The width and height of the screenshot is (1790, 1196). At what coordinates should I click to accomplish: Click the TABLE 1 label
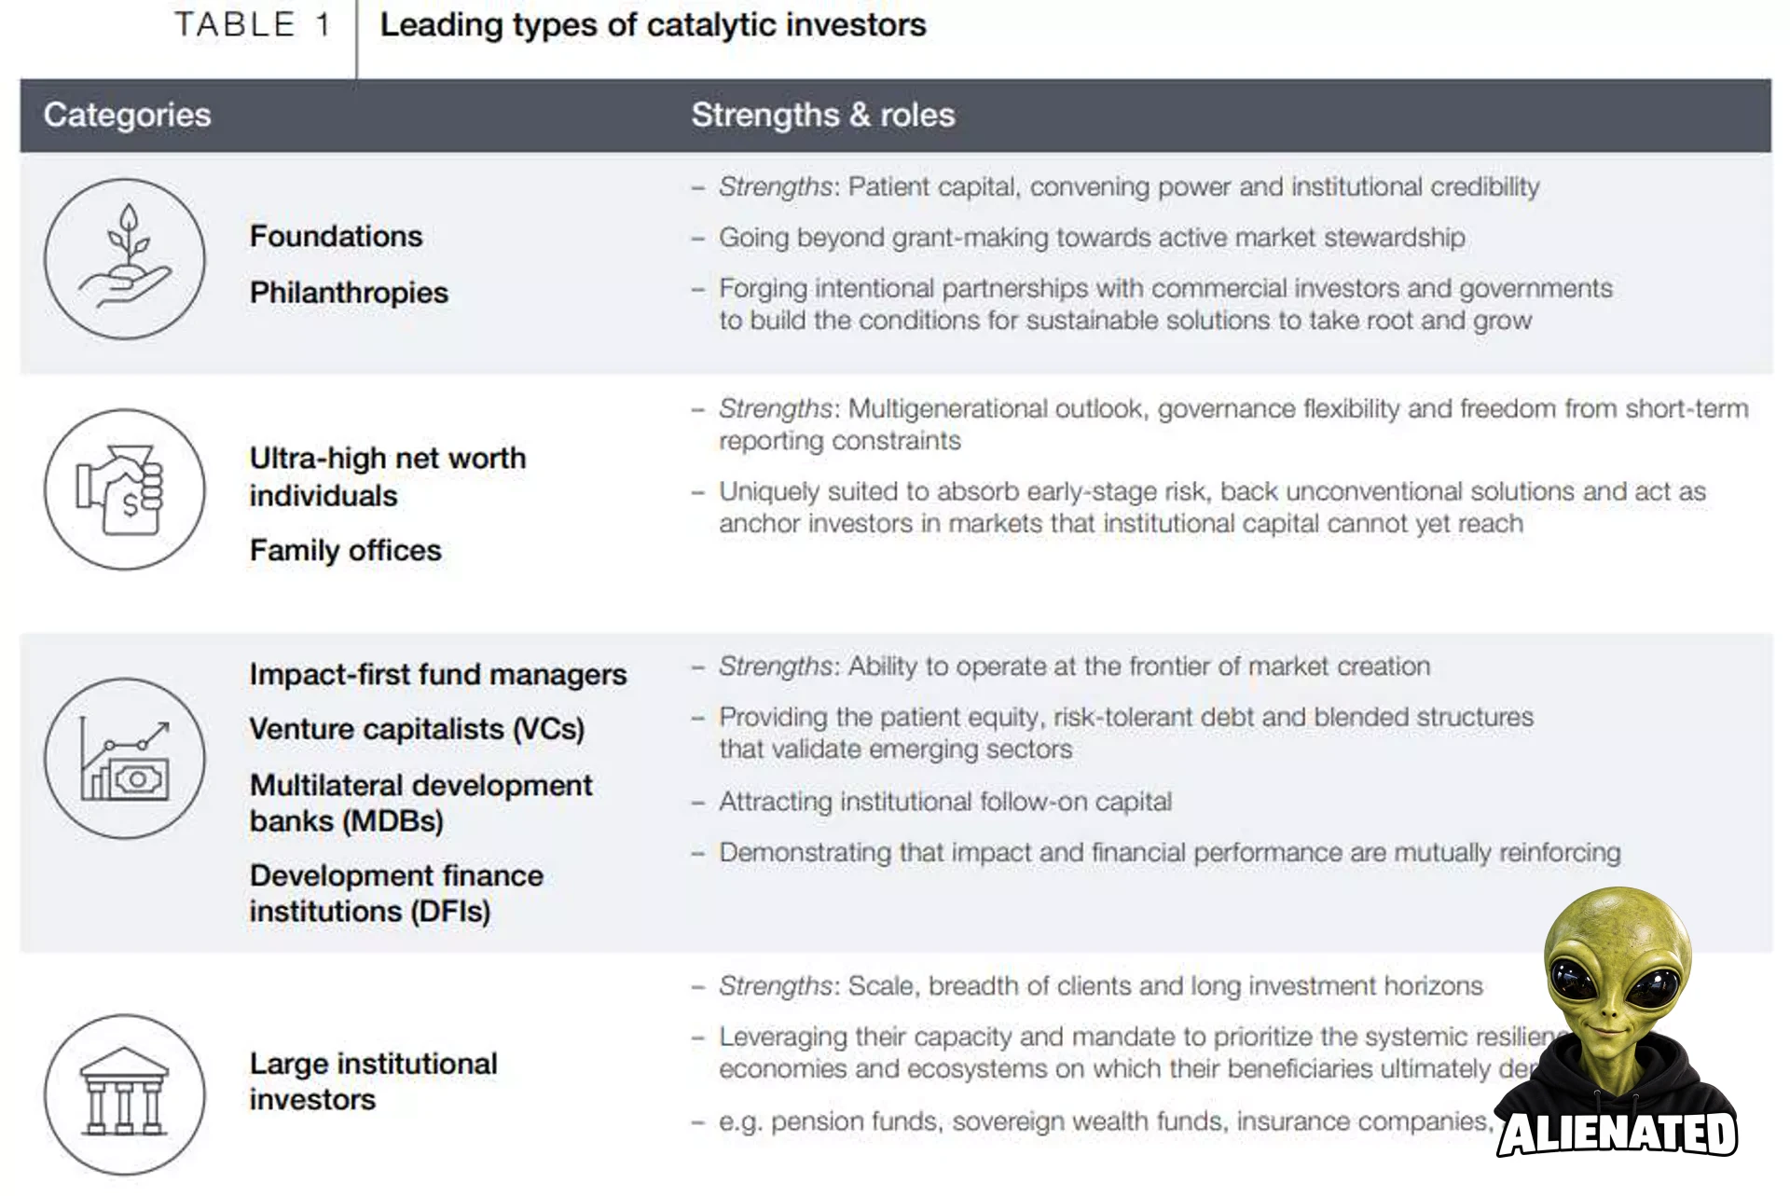point(253,24)
